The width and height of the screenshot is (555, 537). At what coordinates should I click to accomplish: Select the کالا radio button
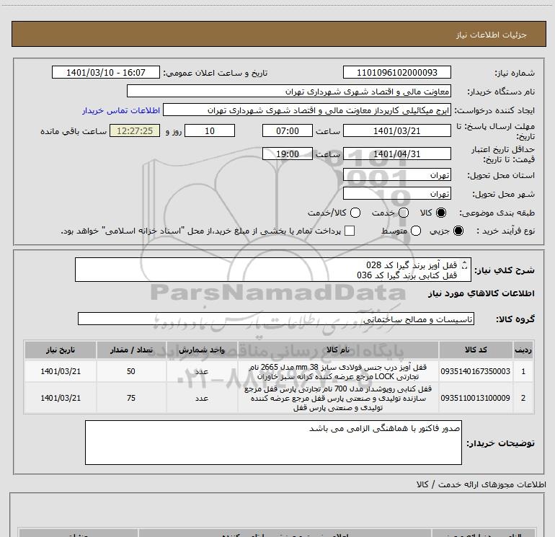(441, 213)
